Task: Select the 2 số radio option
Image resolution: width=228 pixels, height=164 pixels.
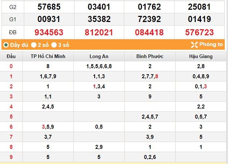Action: tap(34, 45)
